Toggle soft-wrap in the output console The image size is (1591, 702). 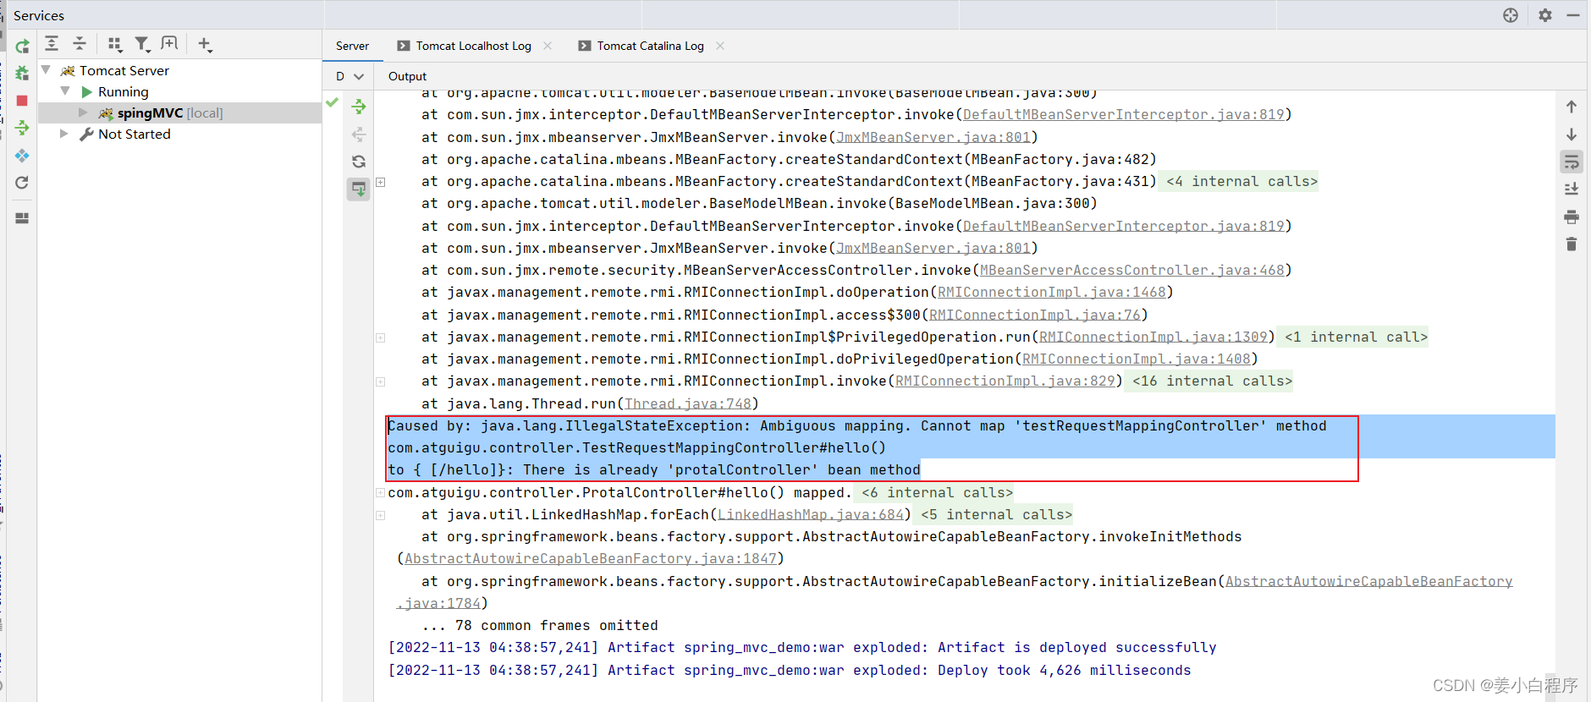1572,162
